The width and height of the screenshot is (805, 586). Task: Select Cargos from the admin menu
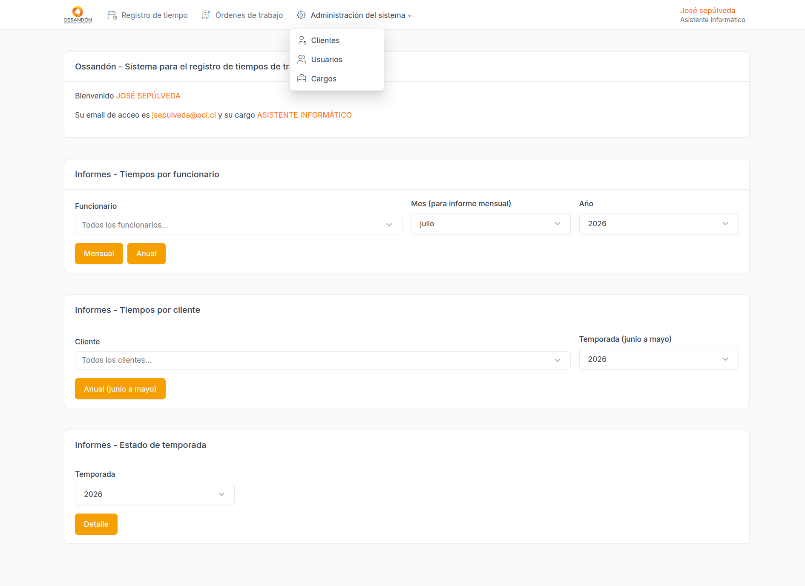[337, 79]
